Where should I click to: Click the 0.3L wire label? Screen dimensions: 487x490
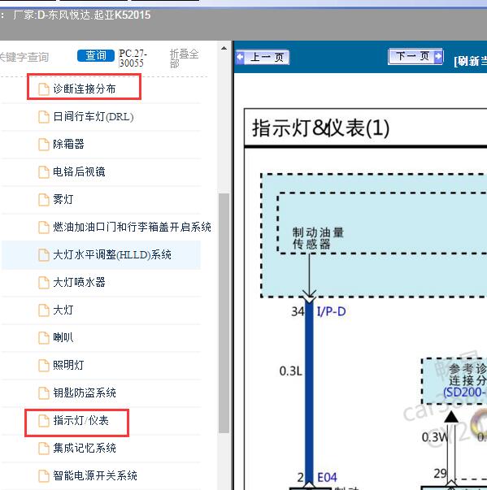[291, 371]
